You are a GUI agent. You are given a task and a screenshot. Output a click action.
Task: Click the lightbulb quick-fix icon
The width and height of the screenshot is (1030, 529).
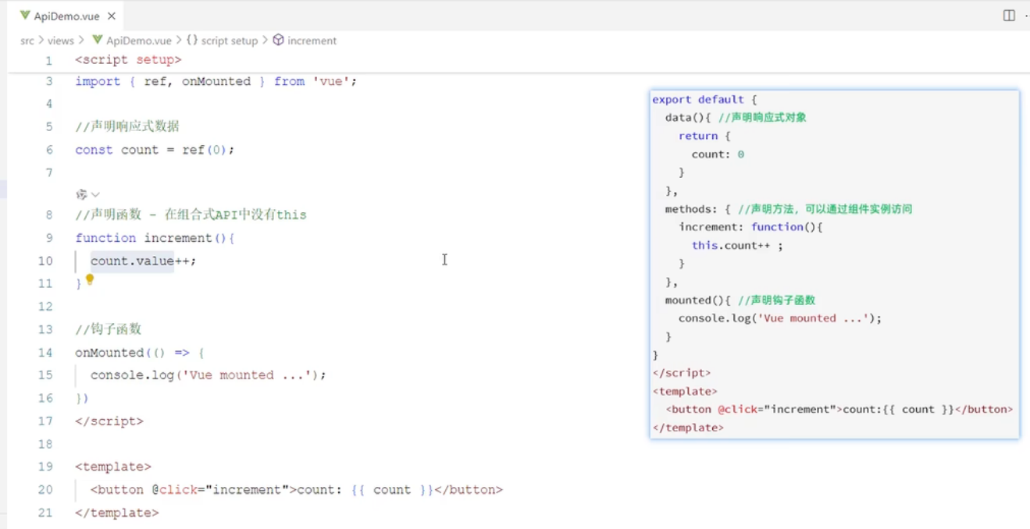[x=90, y=279]
